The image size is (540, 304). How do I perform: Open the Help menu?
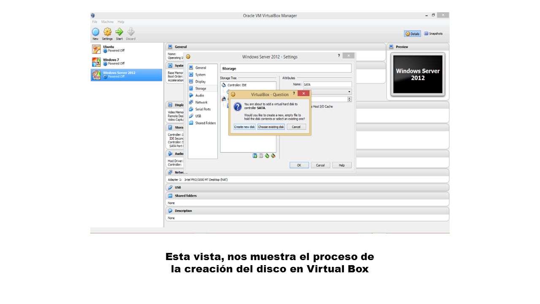point(121,22)
